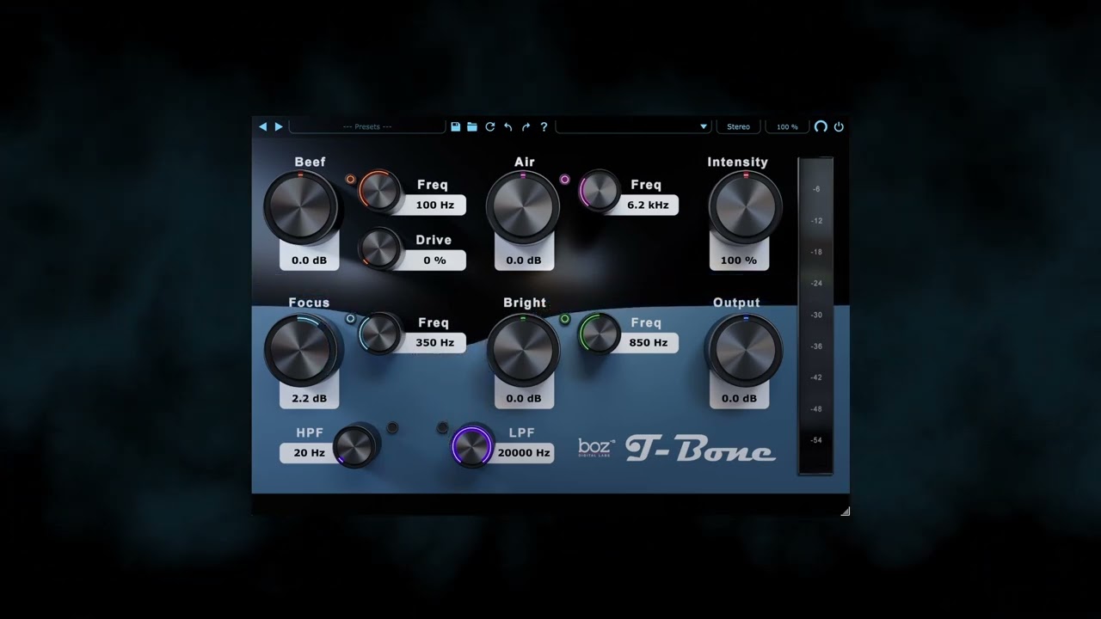Click the previous preset arrow
The height and width of the screenshot is (619, 1101).
tap(263, 126)
